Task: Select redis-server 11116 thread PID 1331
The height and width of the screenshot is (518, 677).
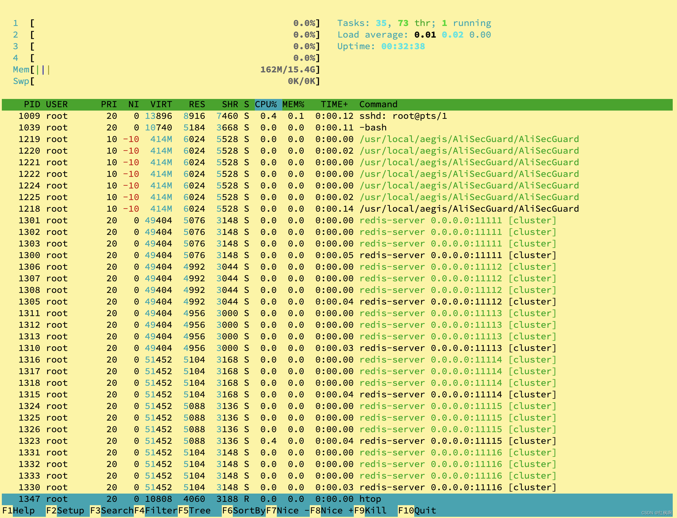Action: 337,453
